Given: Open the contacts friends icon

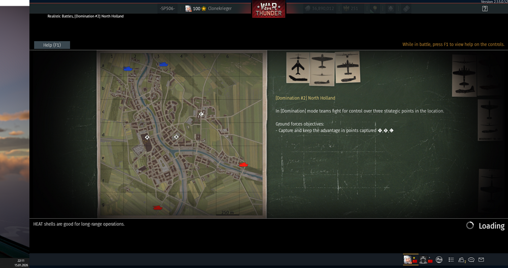Looking at the screenshot, I should tap(462, 259).
